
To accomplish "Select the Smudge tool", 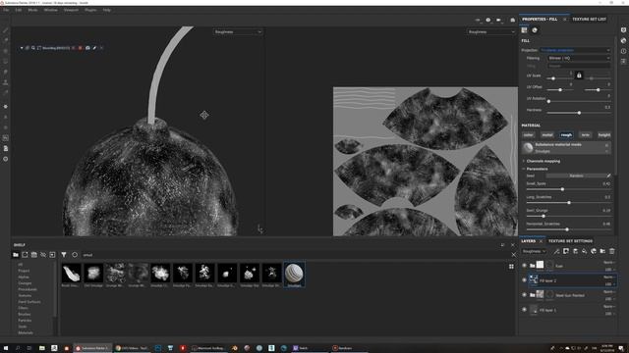I will (x=6, y=72).
